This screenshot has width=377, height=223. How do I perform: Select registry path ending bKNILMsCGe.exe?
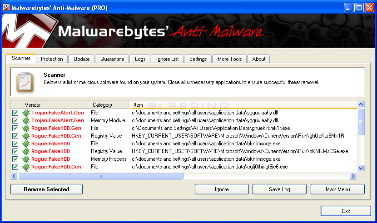click(x=240, y=151)
